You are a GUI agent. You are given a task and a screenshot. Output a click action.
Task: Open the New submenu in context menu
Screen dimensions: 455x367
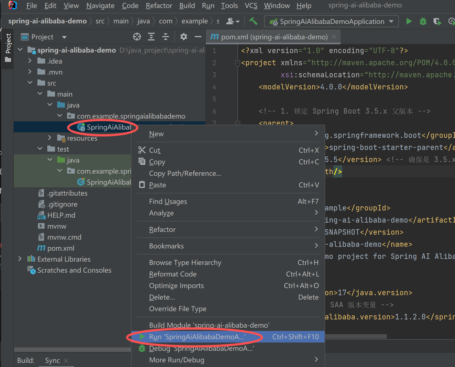point(228,134)
